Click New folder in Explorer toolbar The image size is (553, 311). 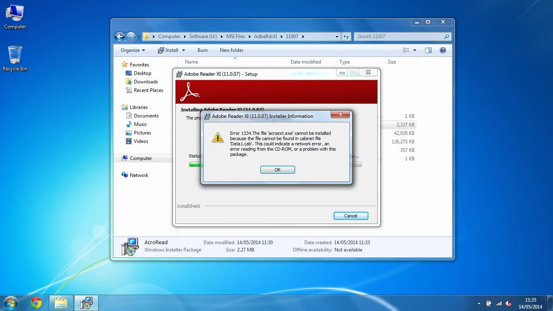[x=232, y=50]
